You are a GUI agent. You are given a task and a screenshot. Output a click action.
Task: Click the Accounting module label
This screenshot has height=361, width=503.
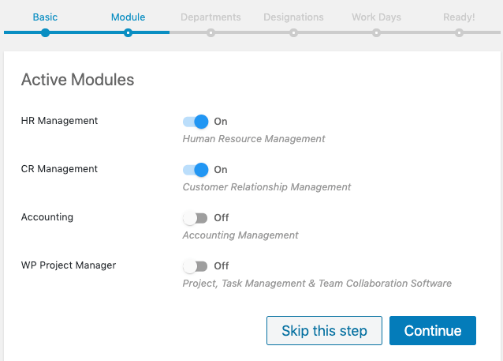point(47,217)
